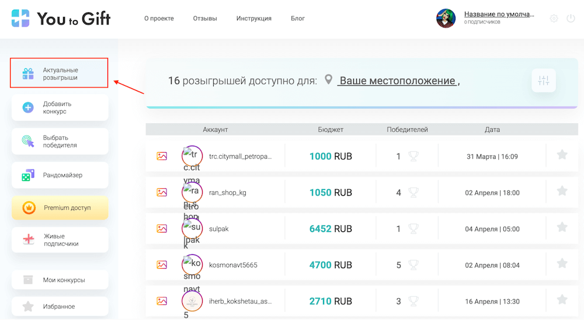Open the Ваше местоположение location selector
This screenshot has width=584, height=320.
(x=397, y=80)
